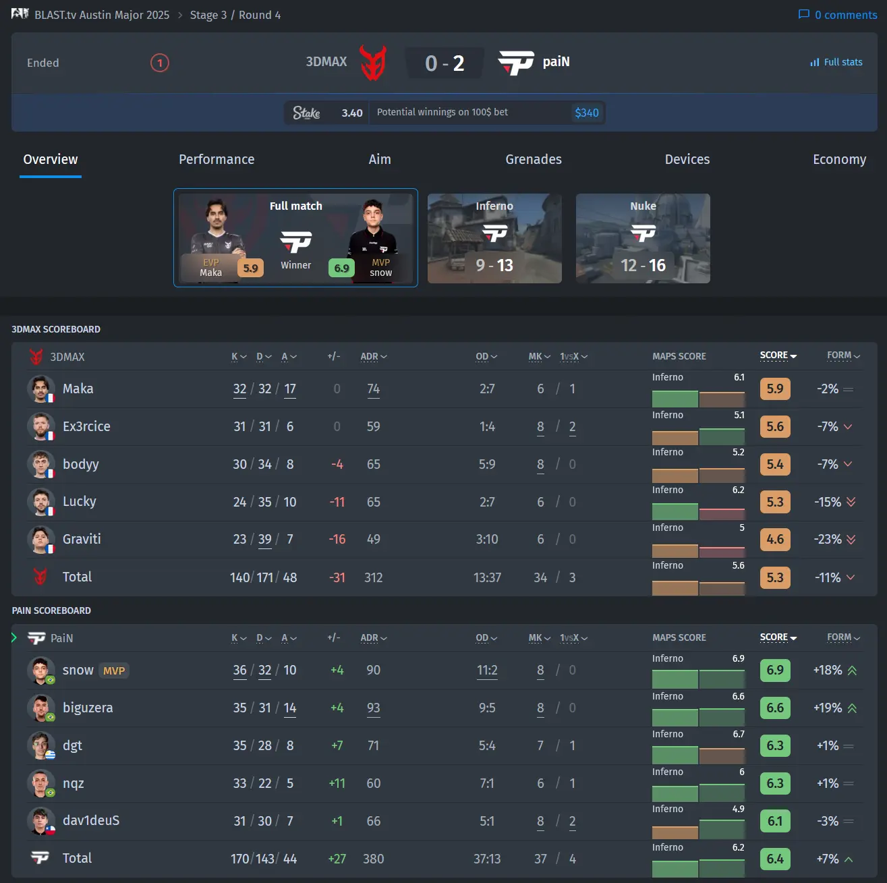Select the Full match card
887x883 pixels.
tap(295, 237)
